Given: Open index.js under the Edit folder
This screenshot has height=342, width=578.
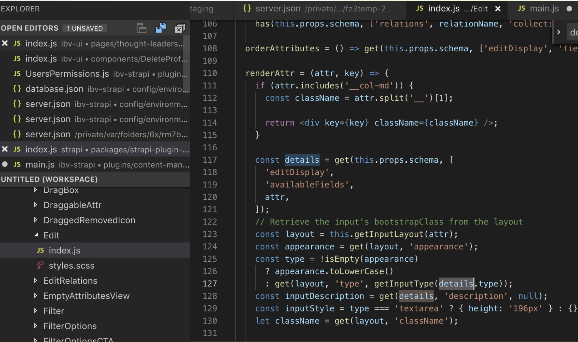Looking at the screenshot, I should click(95, 250).
